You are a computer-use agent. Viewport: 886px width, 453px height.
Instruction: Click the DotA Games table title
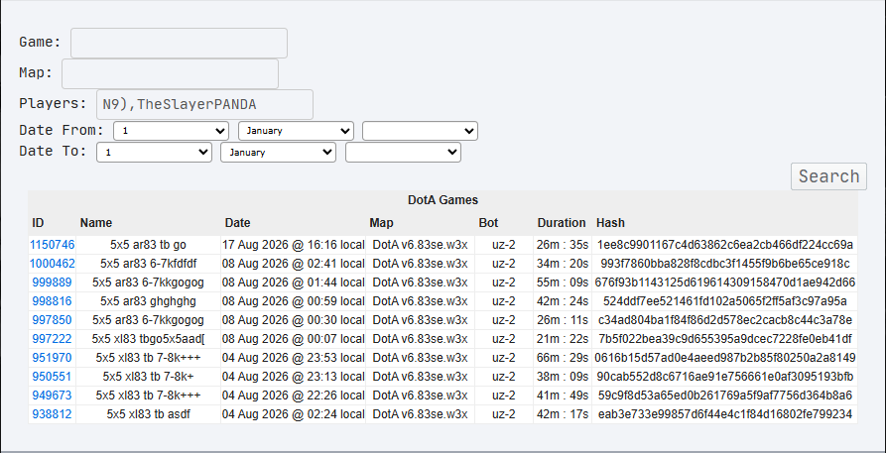click(443, 200)
